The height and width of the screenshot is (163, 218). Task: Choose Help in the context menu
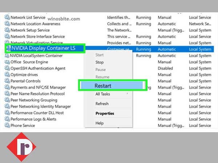(x=100, y=123)
